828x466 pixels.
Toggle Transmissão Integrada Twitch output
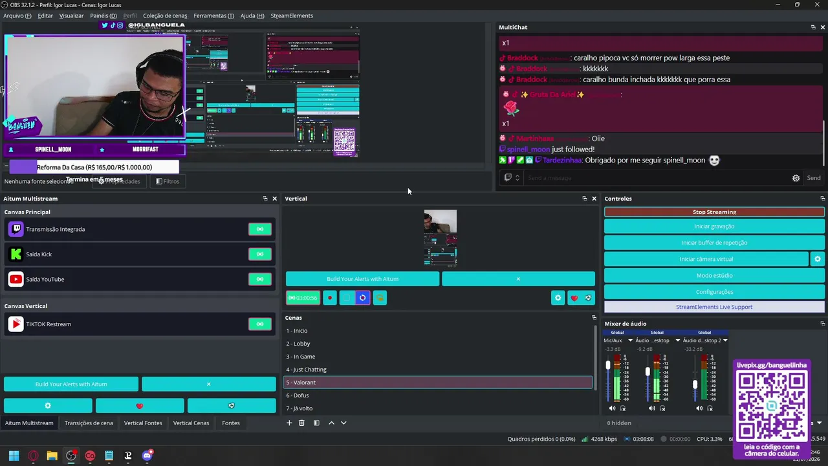260,229
